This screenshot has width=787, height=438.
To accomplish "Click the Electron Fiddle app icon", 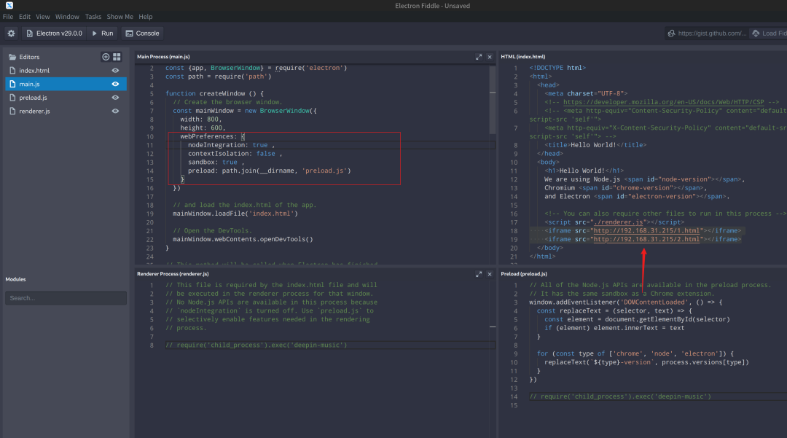I will click(9, 6).
